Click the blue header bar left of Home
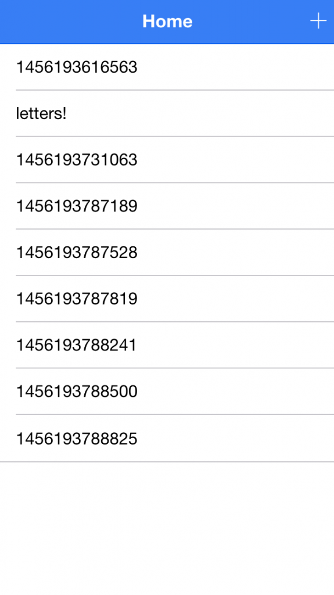The width and height of the screenshot is (334, 595). 71,21
